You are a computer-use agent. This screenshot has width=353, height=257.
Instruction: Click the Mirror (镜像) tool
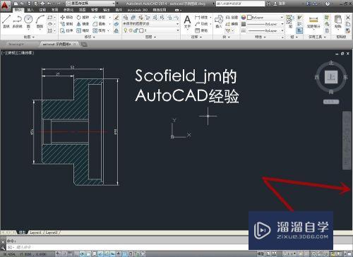pyautogui.click(x=83, y=24)
